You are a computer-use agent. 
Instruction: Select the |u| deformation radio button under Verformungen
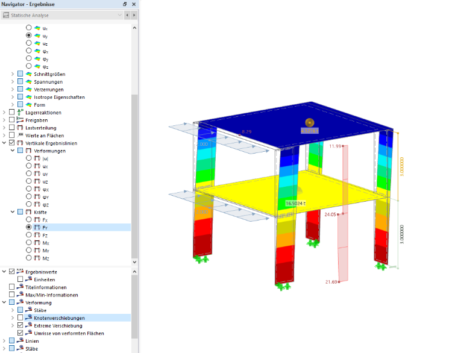29,158
